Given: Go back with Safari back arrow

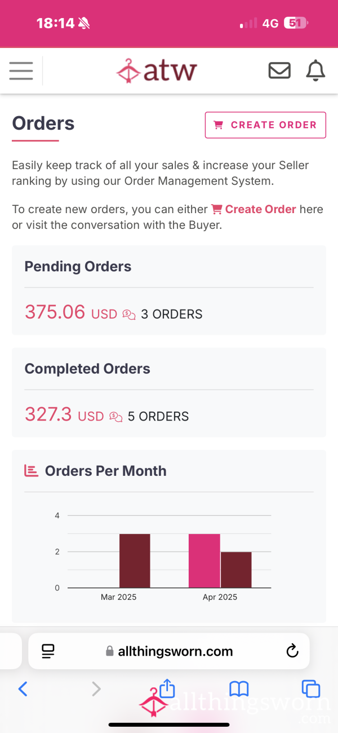Looking at the screenshot, I should (23, 688).
